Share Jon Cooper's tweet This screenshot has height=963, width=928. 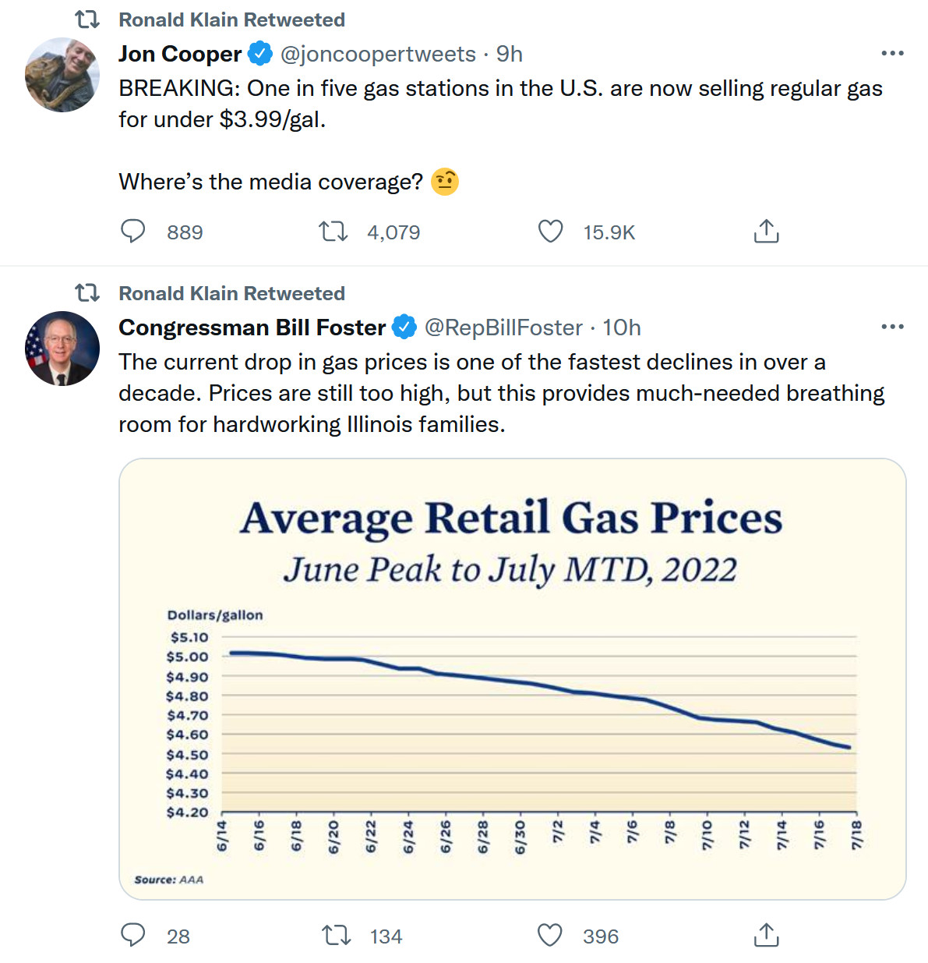(766, 232)
